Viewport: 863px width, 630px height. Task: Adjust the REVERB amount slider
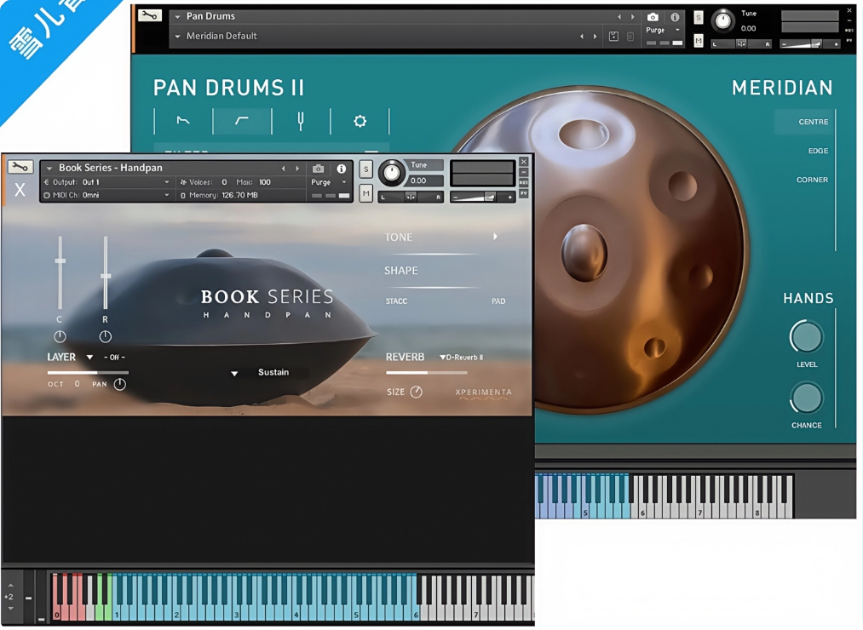coord(427,373)
